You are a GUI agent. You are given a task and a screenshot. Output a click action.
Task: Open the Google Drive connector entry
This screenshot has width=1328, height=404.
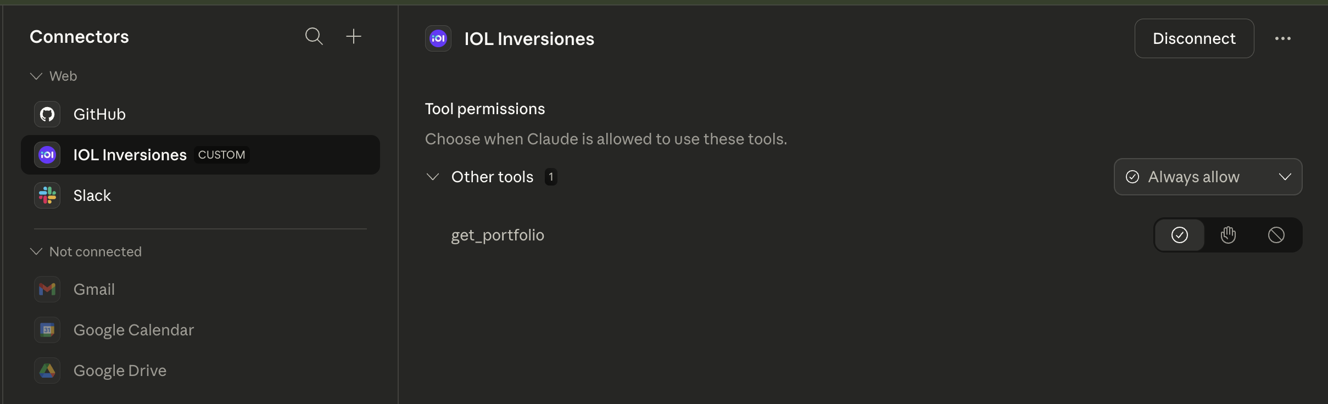[x=120, y=371]
